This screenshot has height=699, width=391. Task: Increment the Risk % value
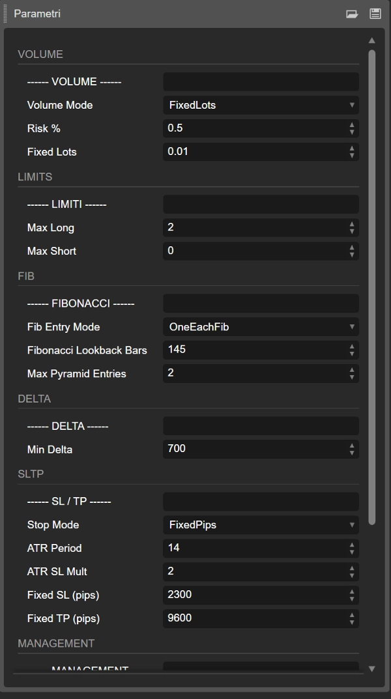click(x=352, y=125)
